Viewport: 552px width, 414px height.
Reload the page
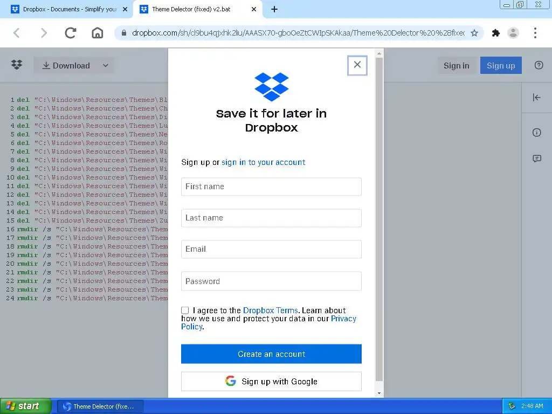click(71, 33)
